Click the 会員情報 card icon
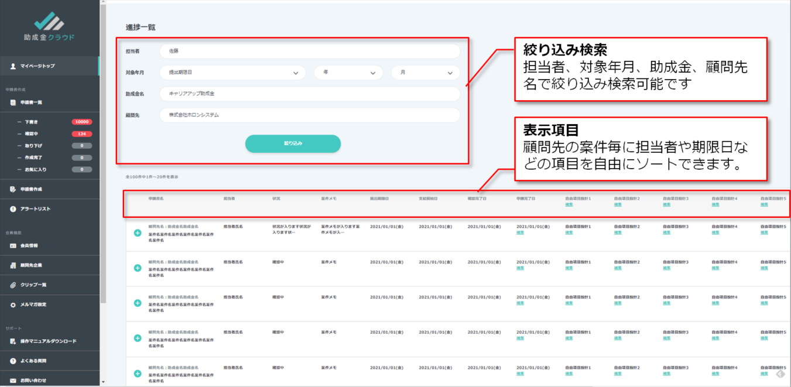Viewport: 791px width, 387px height. click(x=13, y=246)
